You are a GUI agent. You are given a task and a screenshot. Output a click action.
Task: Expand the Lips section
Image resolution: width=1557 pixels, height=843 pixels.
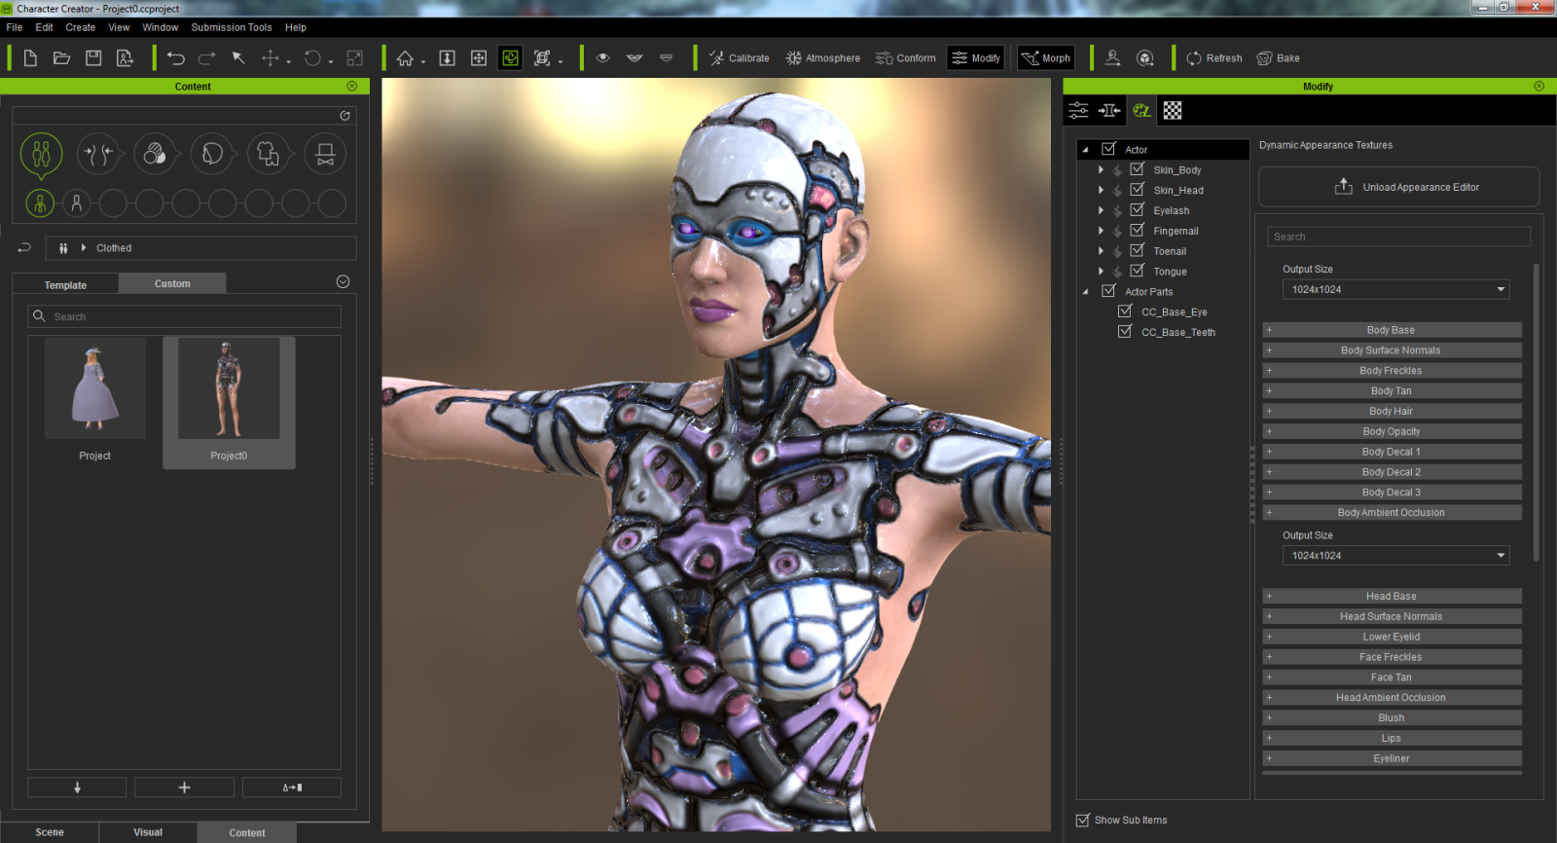pos(1392,738)
